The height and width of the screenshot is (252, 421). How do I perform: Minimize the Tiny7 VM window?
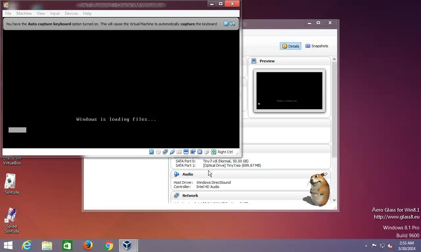coord(212,4)
